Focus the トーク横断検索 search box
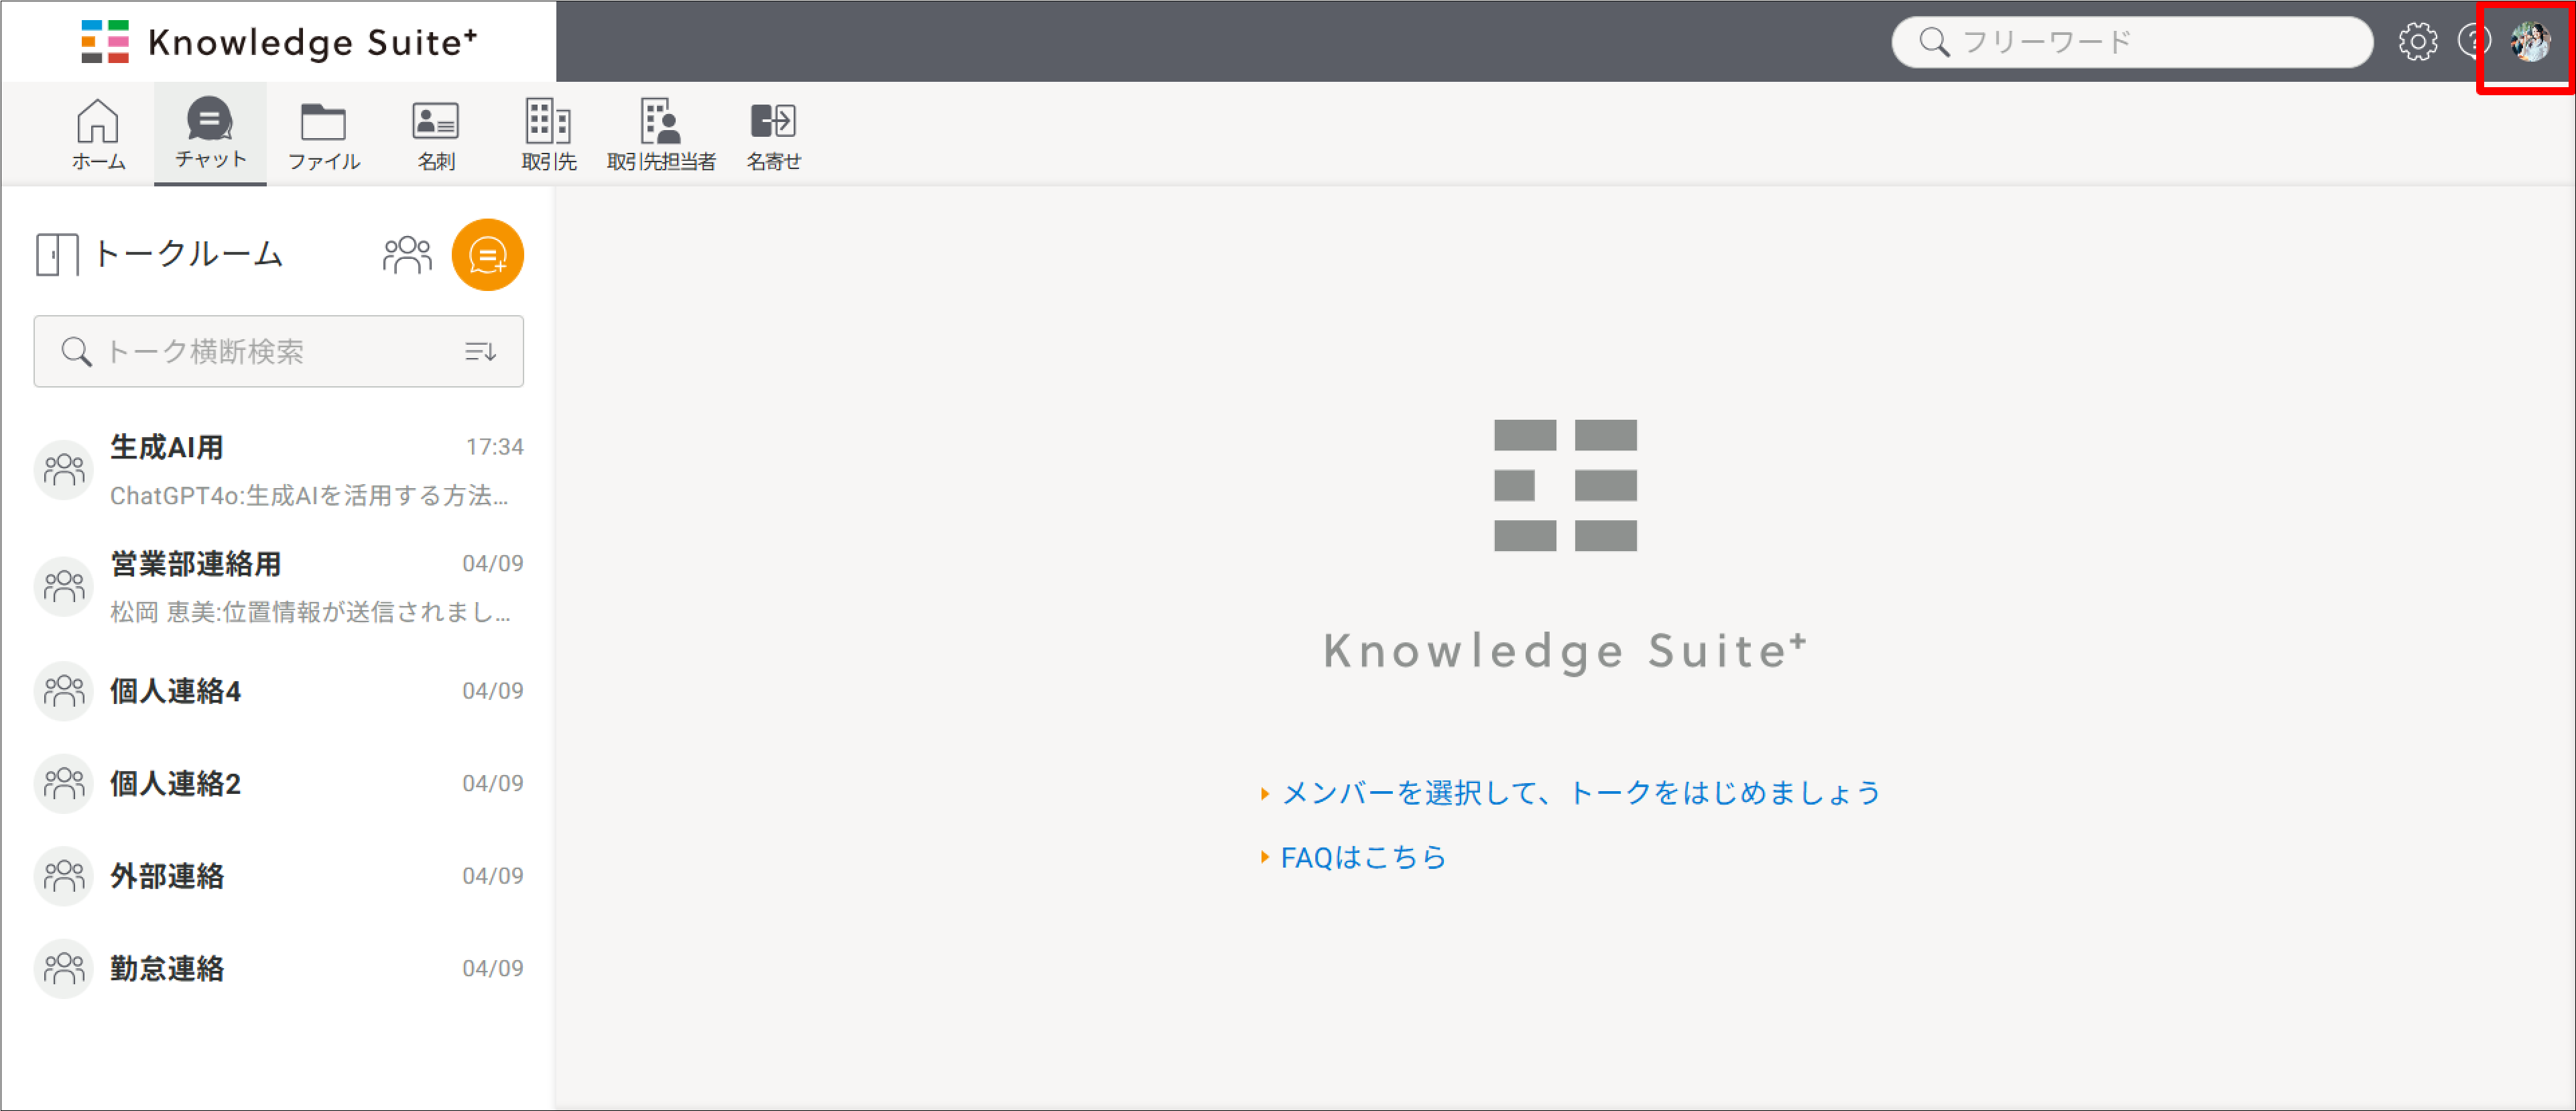 (278, 351)
